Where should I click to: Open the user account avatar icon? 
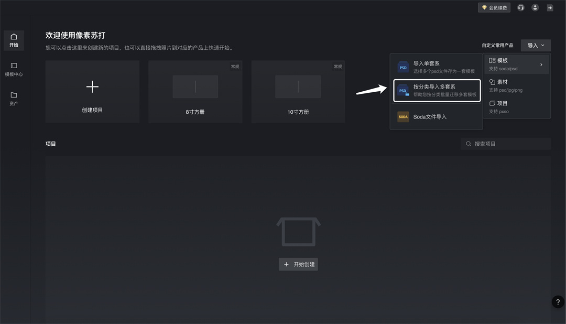tap(535, 7)
